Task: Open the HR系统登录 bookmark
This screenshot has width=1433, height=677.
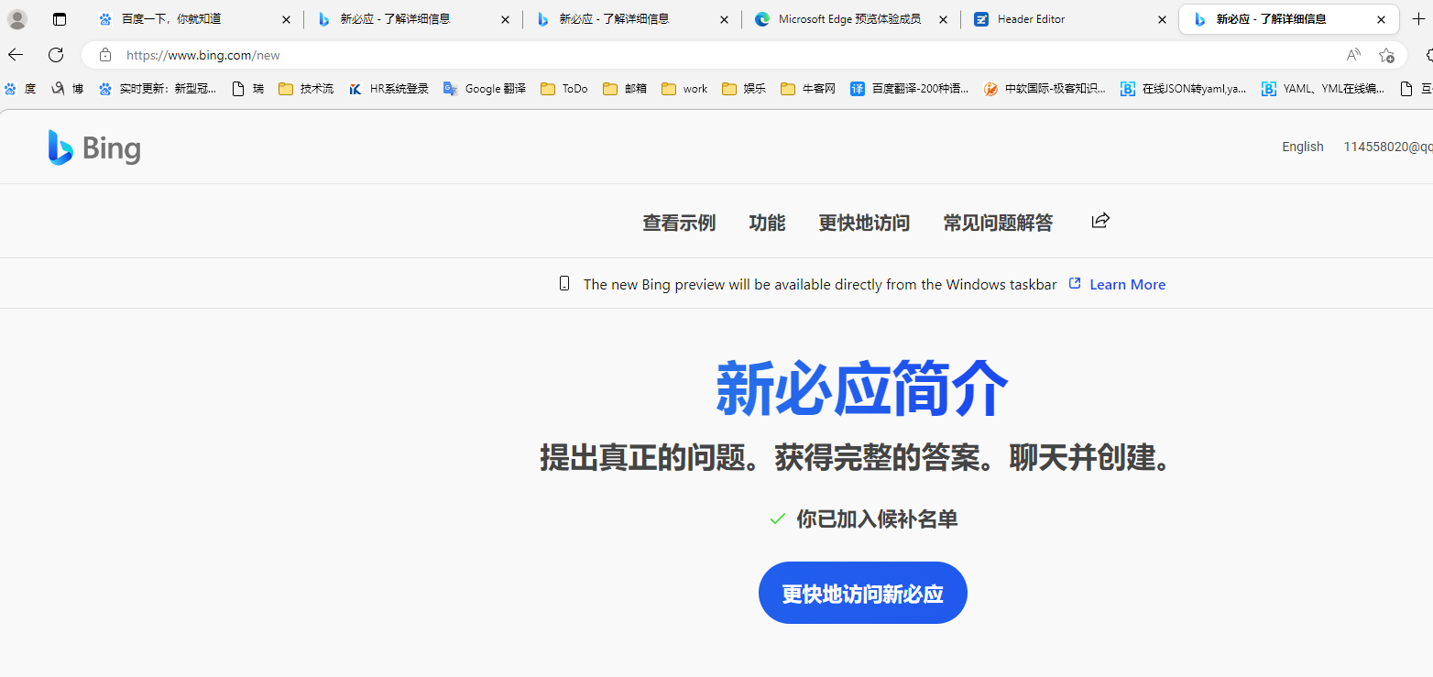Action: click(x=388, y=89)
